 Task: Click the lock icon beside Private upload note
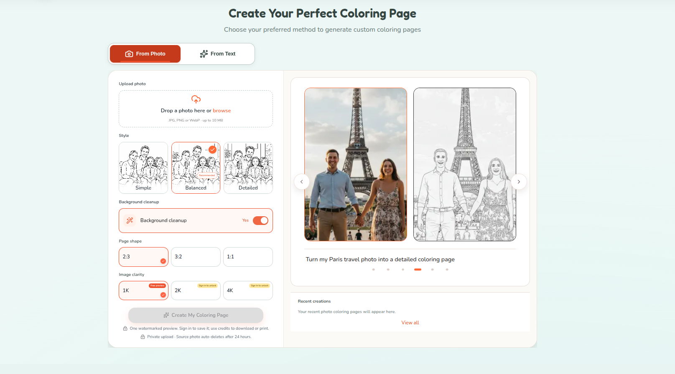coord(143,337)
